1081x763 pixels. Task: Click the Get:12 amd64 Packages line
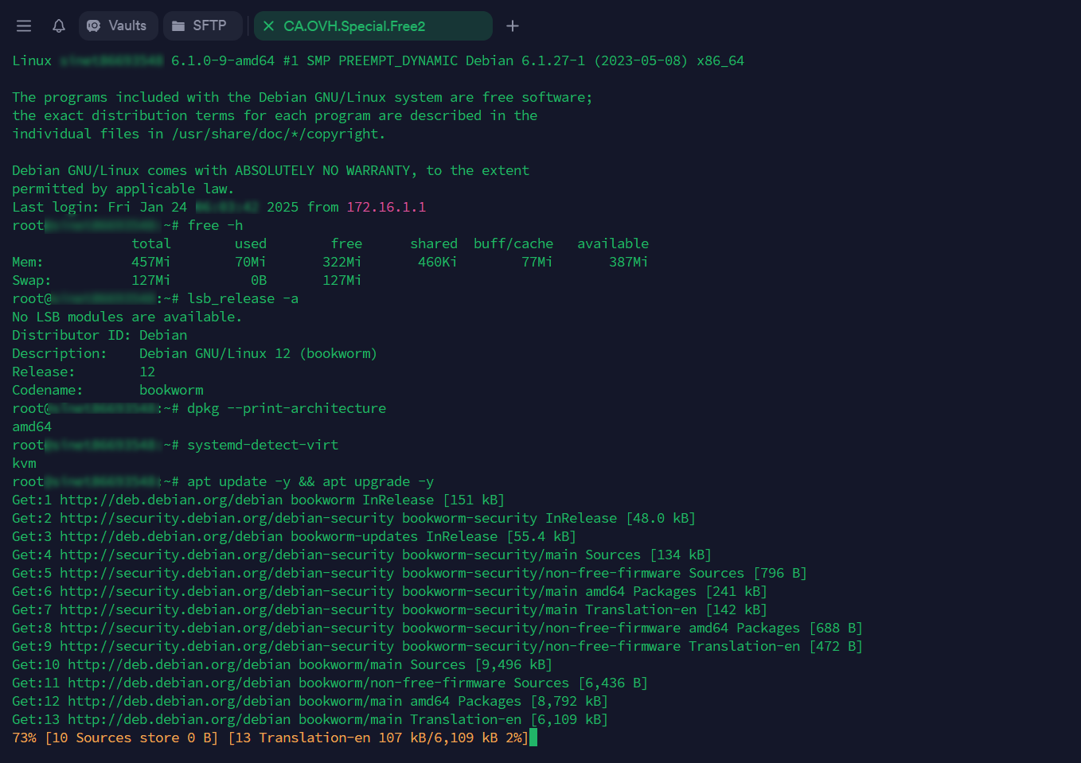310,701
